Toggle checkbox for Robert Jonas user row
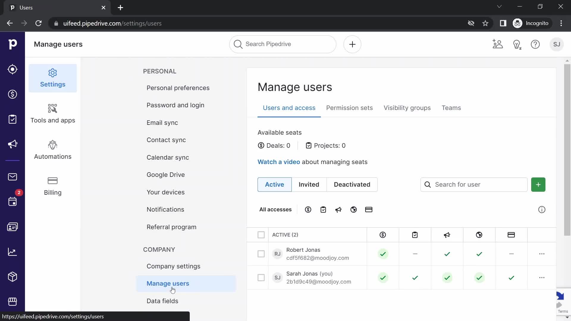 [261, 254]
